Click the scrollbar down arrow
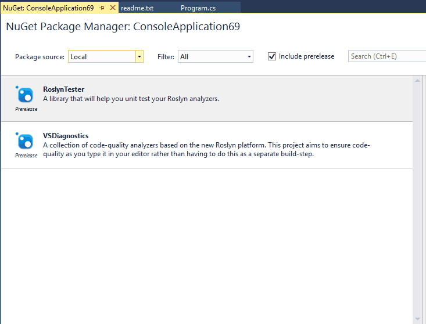 tap(418, 319)
